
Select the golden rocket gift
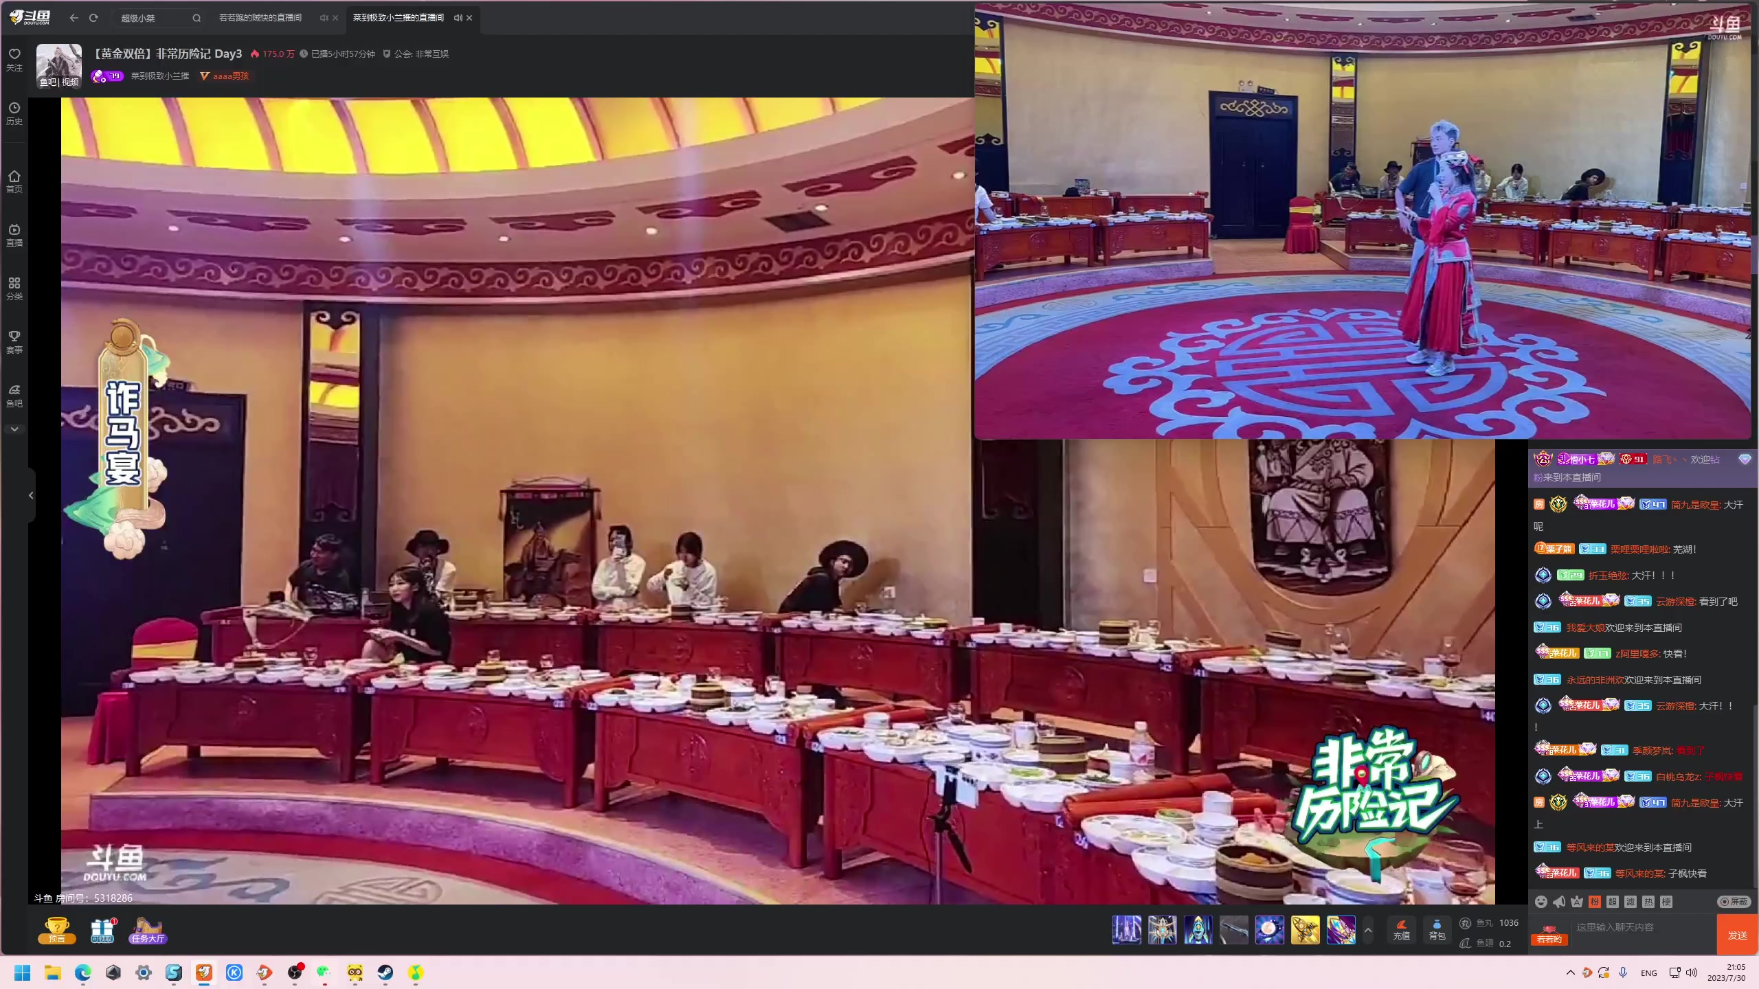tap(1306, 930)
